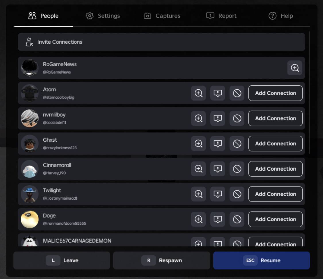Image resolution: width=323 pixels, height=279 pixels.
Task: Click Ghxst's avatar thumbnail
Action: point(30,144)
